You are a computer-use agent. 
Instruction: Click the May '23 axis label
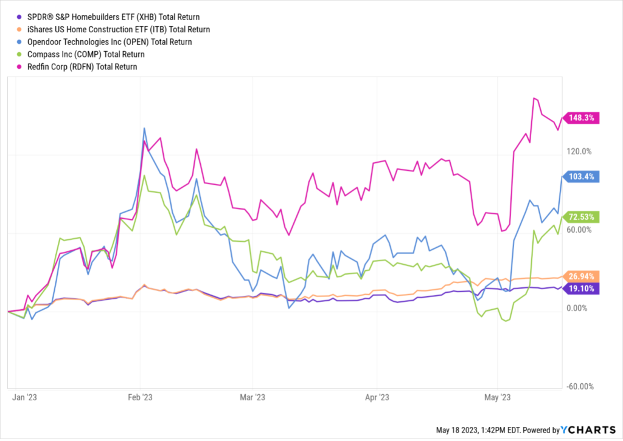click(x=497, y=398)
